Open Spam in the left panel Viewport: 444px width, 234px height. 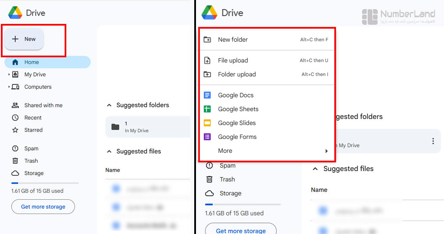(31, 148)
